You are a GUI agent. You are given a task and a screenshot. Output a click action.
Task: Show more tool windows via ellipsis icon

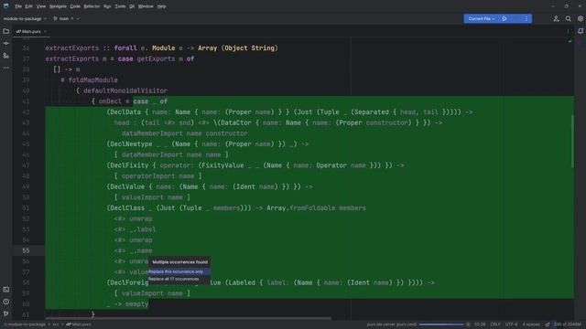(x=6, y=68)
